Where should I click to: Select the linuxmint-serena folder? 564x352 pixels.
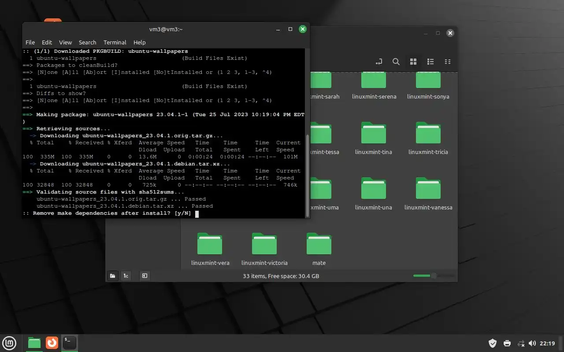[x=374, y=85]
